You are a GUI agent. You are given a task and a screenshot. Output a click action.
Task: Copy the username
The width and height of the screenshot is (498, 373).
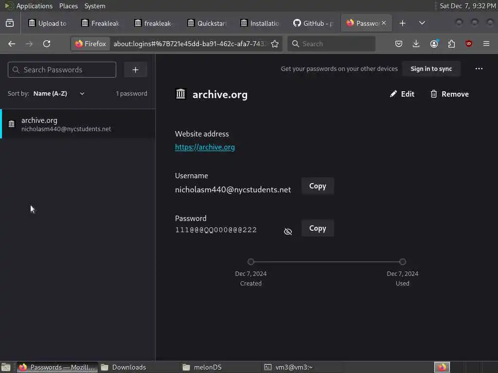318,186
